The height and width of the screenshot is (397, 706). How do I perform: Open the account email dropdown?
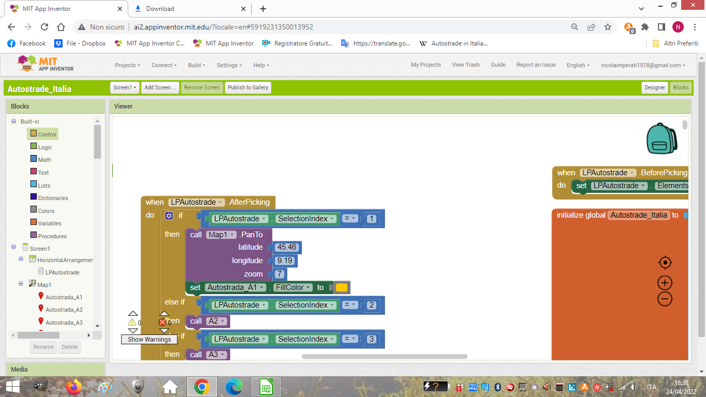click(643, 65)
